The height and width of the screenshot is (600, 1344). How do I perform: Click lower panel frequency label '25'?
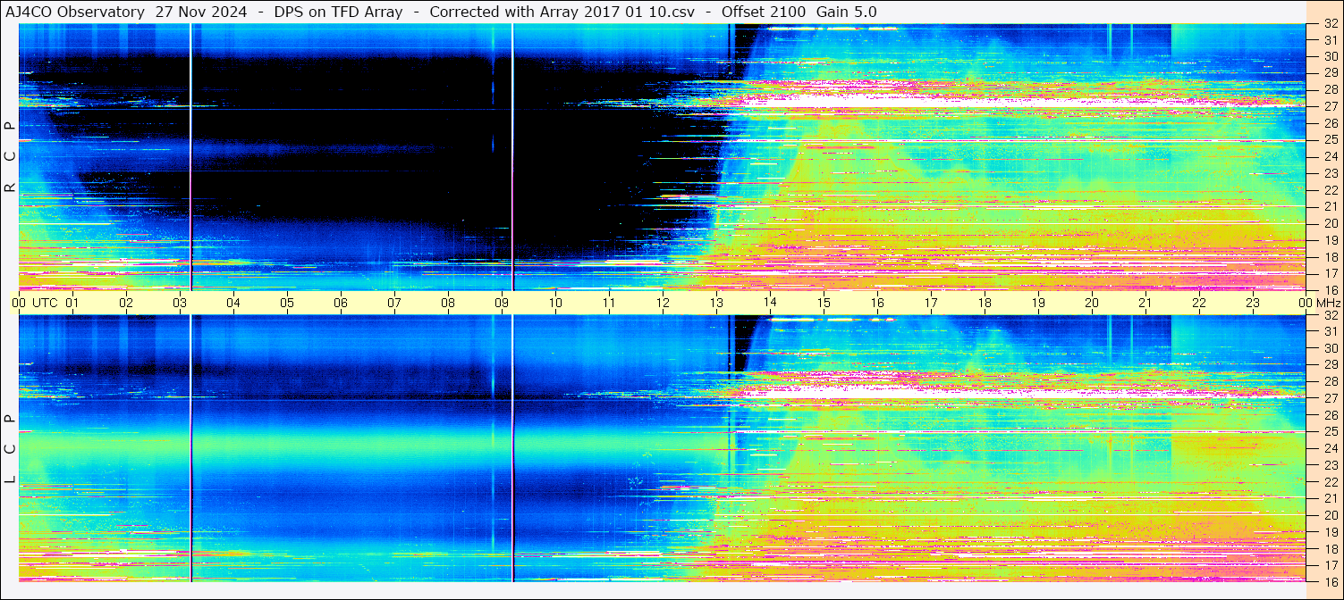click(x=1330, y=432)
